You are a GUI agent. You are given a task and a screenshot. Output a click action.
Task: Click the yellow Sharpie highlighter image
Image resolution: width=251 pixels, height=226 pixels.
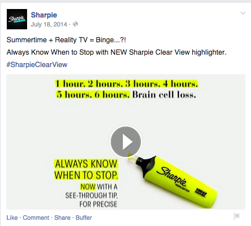pyautogui.click(x=173, y=180)
